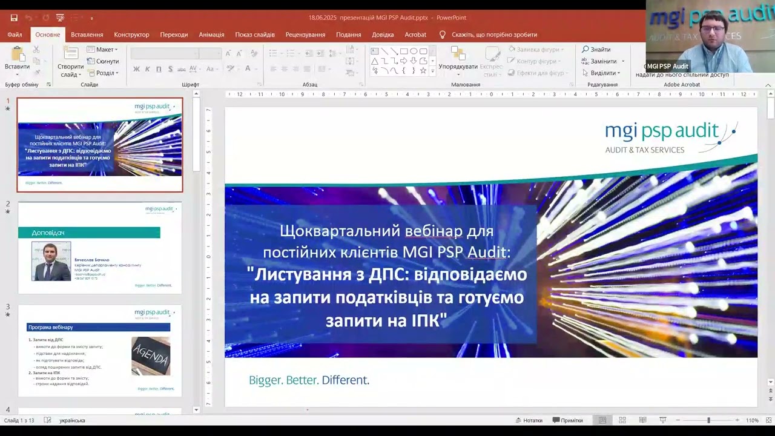Switch to Normal view icon

602,420
